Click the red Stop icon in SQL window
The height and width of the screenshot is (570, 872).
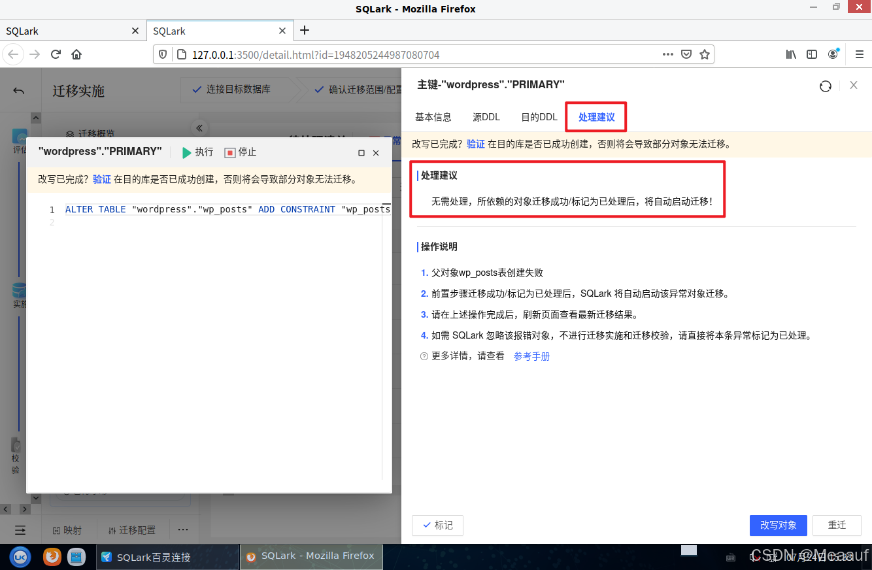tap(229, 152)
